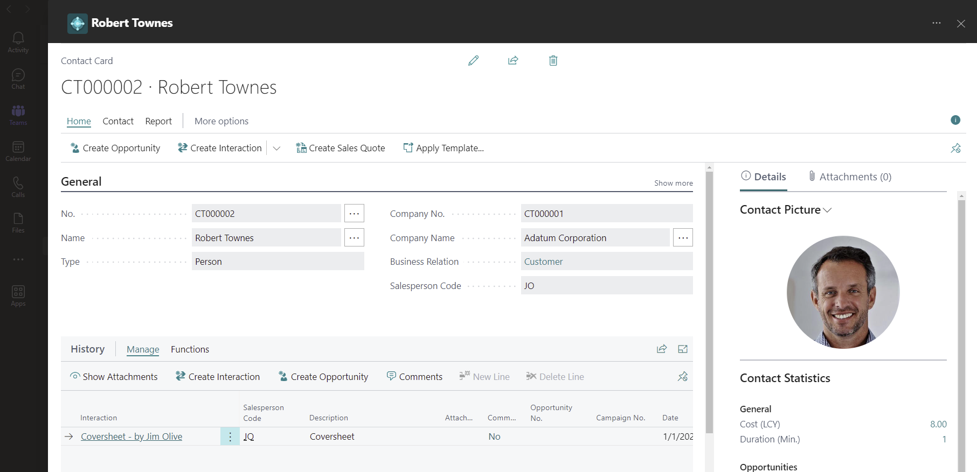Click the Company Name input field
The height and width of the screenshot is (472, 977).
click(x=595, y=237)
